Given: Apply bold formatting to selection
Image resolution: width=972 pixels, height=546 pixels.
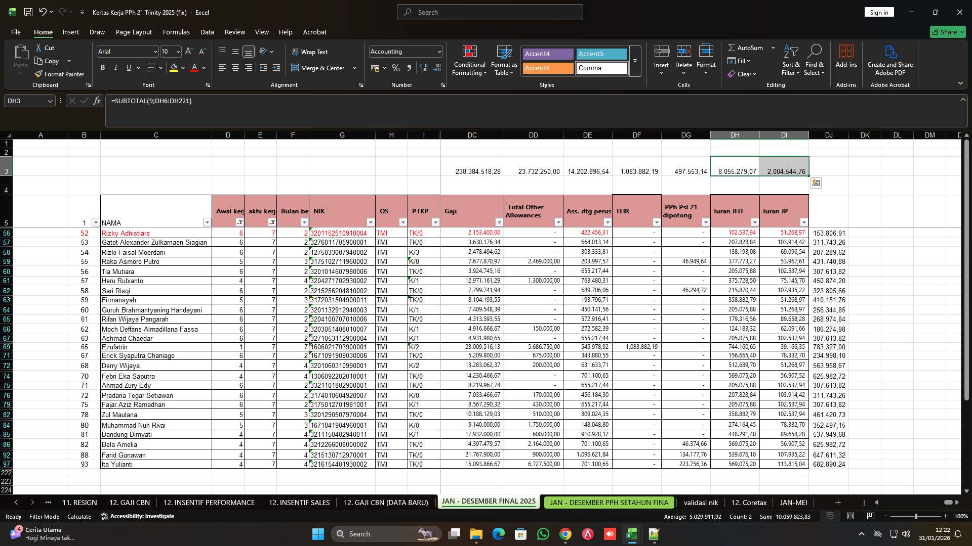Looking at the screenshot, I should (102, 67).
